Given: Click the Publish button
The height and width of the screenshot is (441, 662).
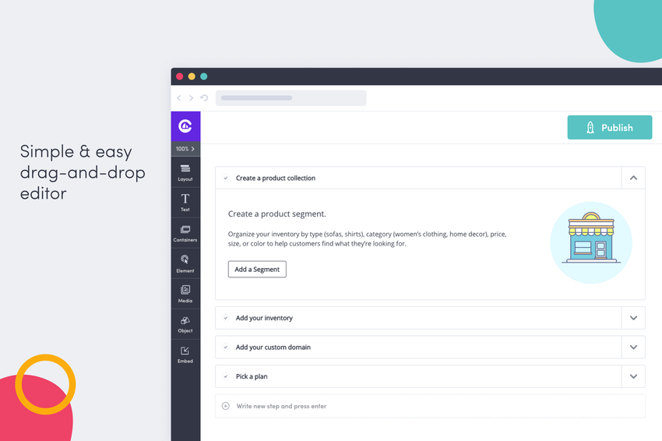Looking at the screenshot, I should pos(610,127).
